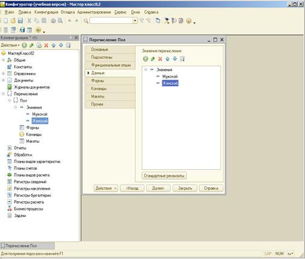
Task: Open the Действия dropdown button at bottom
Action: point(106,188)
